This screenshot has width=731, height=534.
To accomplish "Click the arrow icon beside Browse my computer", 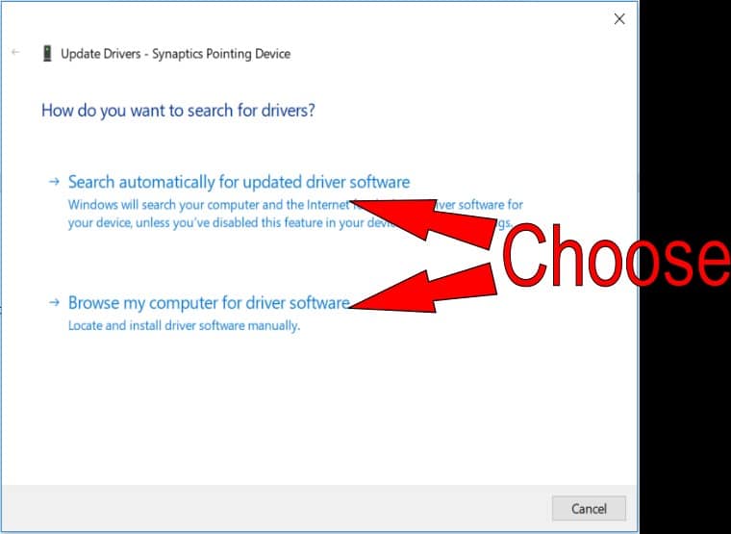I will coord(54,303).
